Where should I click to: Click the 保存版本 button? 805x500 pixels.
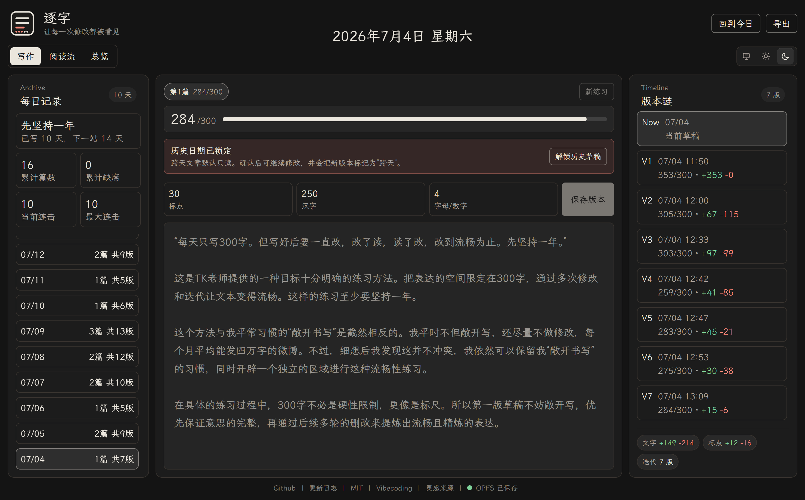coord(588,199)
